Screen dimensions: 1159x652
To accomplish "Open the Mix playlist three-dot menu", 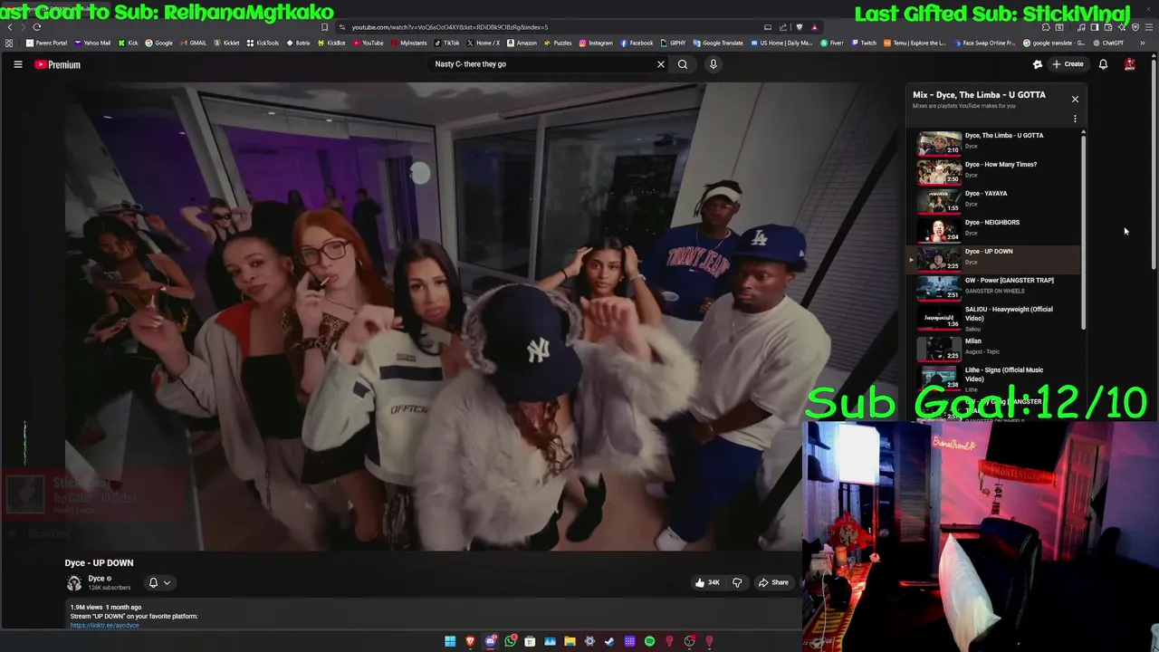I will click(x=1075, y=119).
